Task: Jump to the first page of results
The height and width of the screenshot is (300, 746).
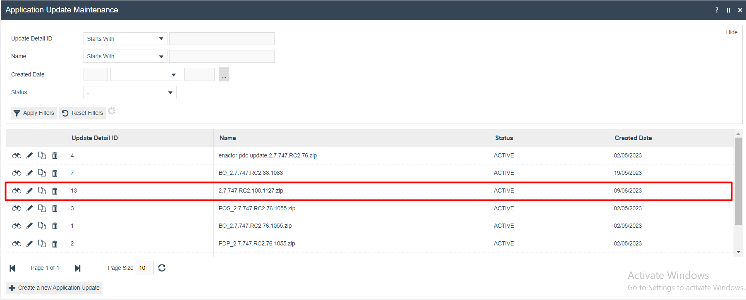Action: (x=12, y=268)
